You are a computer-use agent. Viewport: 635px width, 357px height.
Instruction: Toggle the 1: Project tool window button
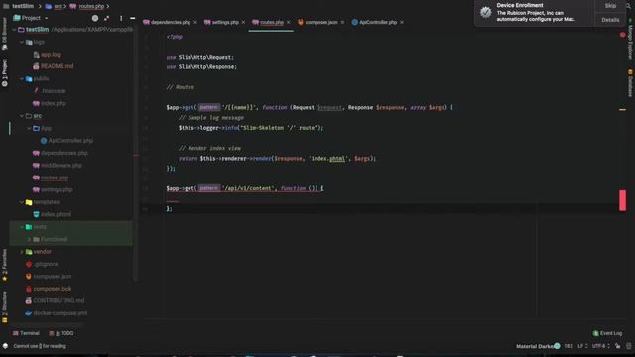[4, 72]
